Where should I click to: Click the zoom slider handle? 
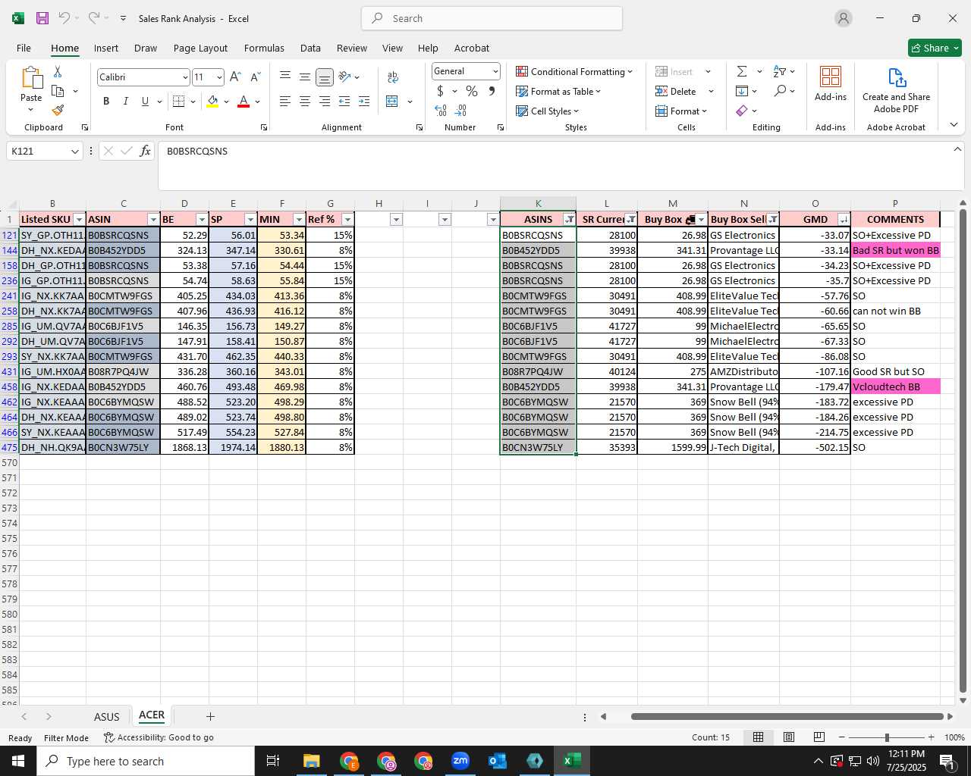point(886,737)
